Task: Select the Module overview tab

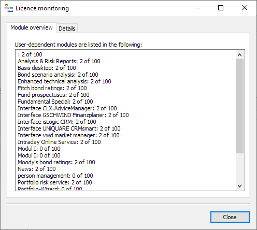Action: tap(32, 27)
